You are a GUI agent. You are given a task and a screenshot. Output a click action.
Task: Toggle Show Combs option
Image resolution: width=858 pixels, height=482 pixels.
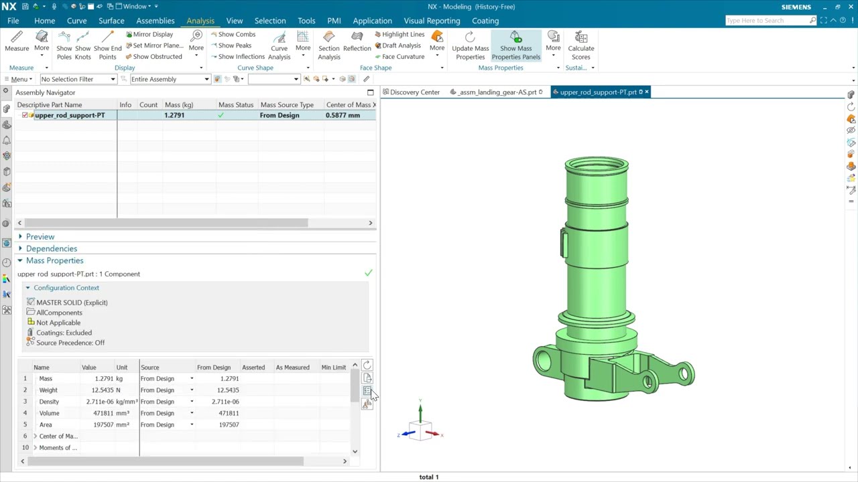pos(233,34)
